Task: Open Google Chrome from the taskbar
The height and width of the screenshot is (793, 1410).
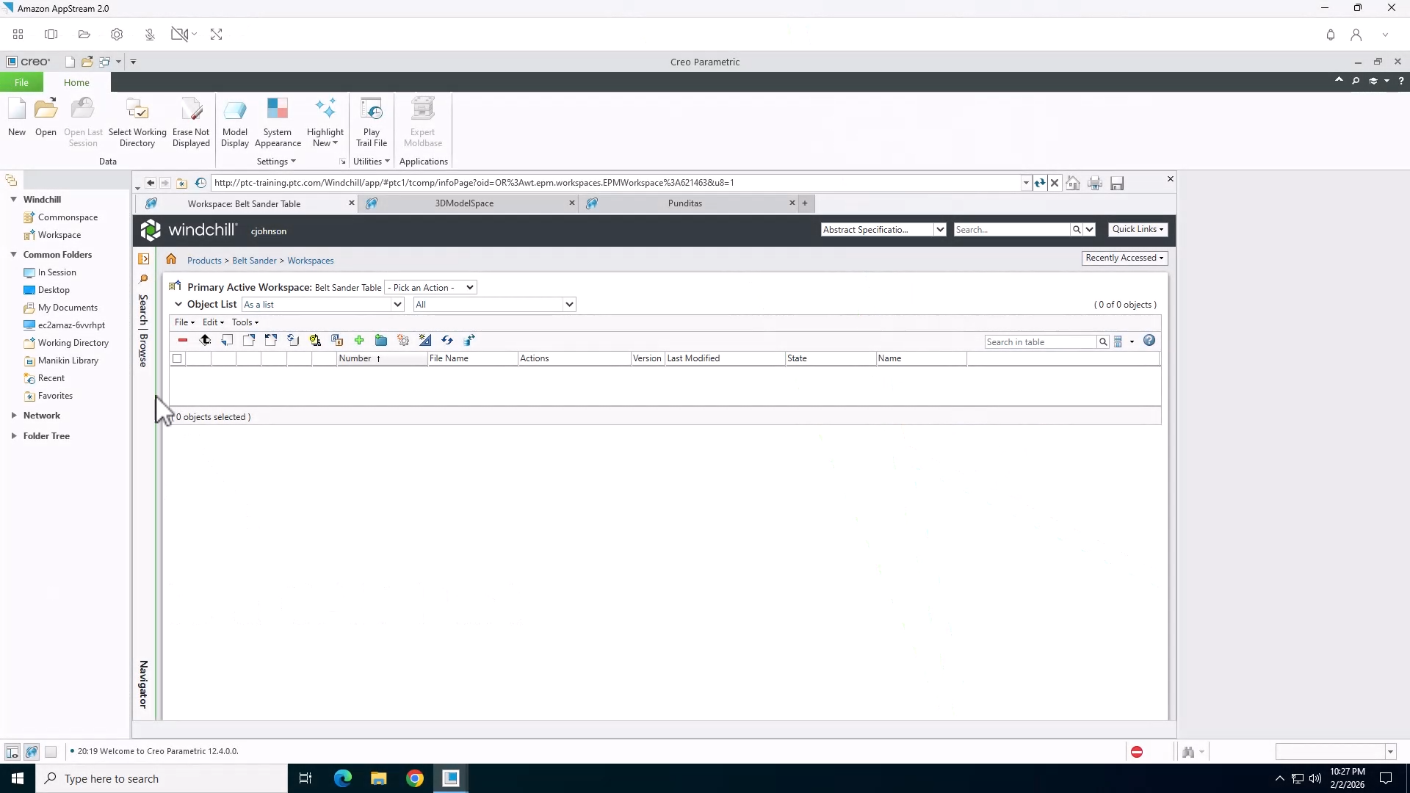Action: (415, 778)
